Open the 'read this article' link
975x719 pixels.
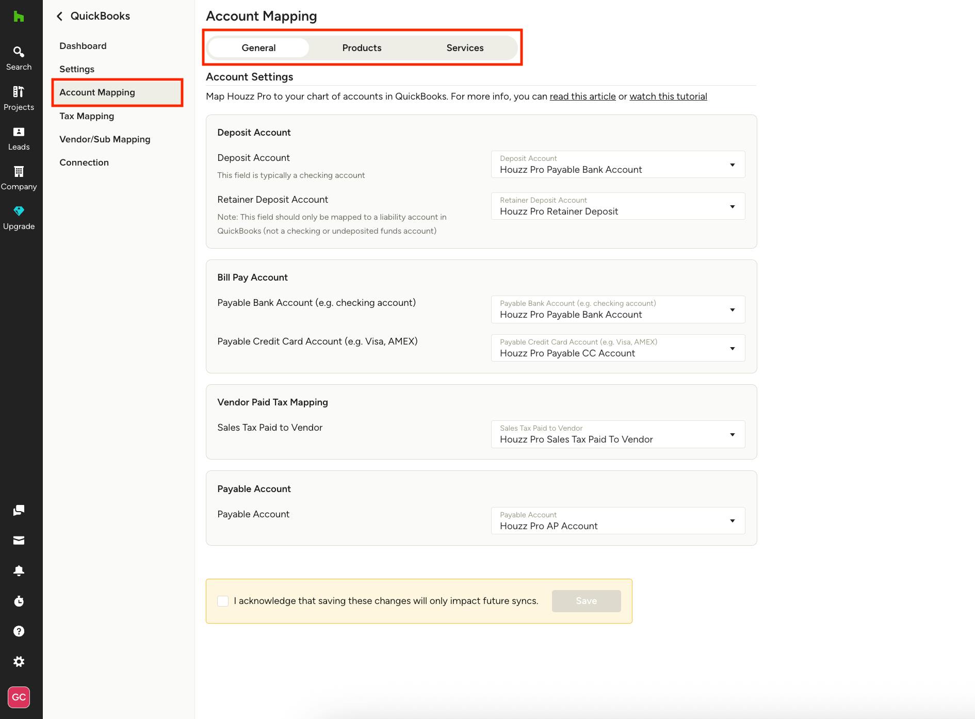point(582,96)
